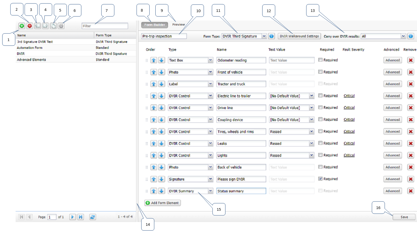Viewport: 417px width, 233px height.
Task: Click info icon beside Carry over DVIR results
Action: [x=411, y=36]
